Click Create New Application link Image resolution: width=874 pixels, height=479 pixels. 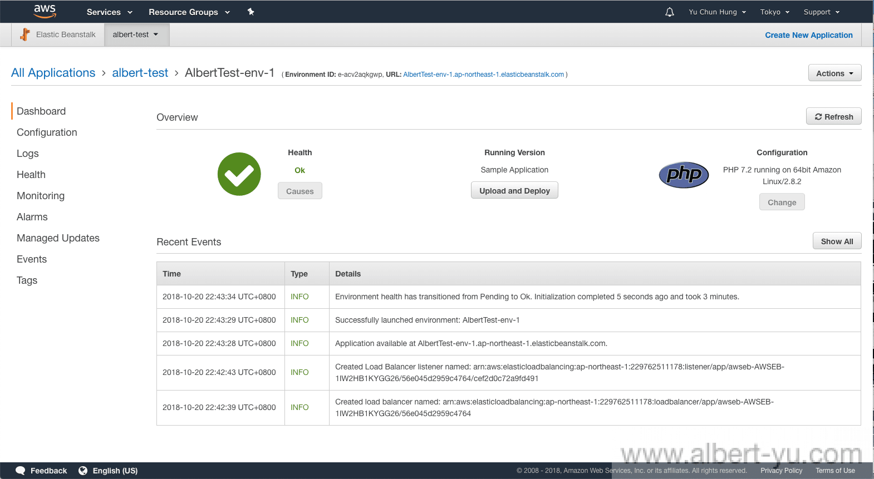coord(808,35)
